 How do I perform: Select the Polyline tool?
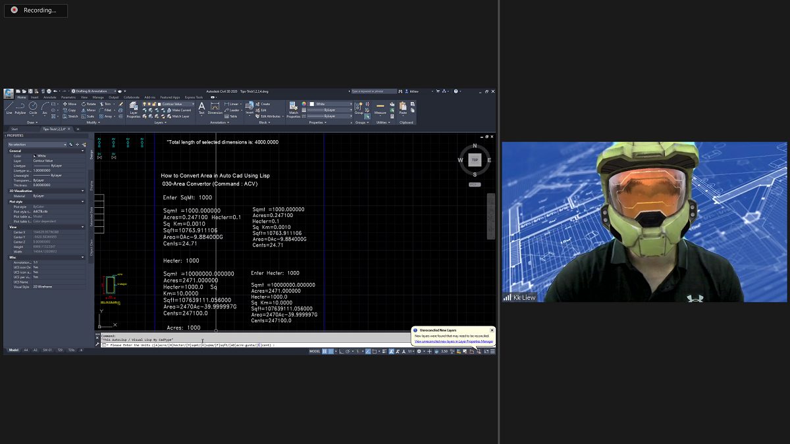(21, 107)
